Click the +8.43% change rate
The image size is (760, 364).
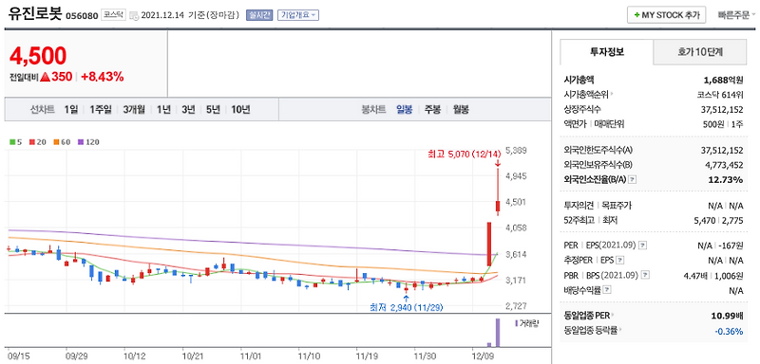click(103, 77)
